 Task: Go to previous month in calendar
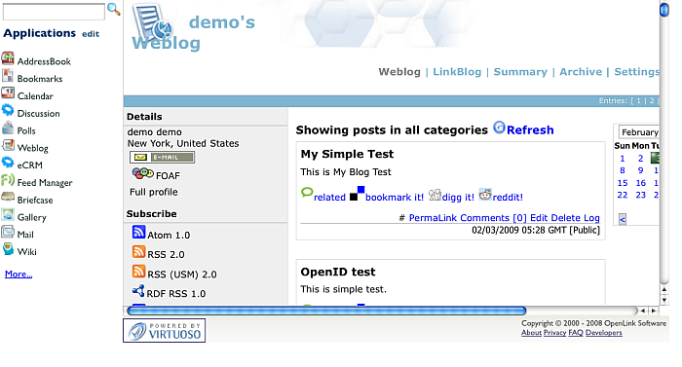623,219
